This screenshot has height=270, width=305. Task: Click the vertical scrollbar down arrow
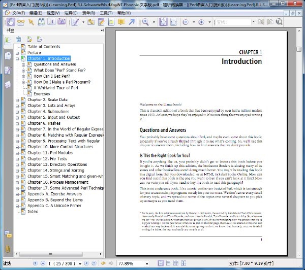[x=299, y=255]
